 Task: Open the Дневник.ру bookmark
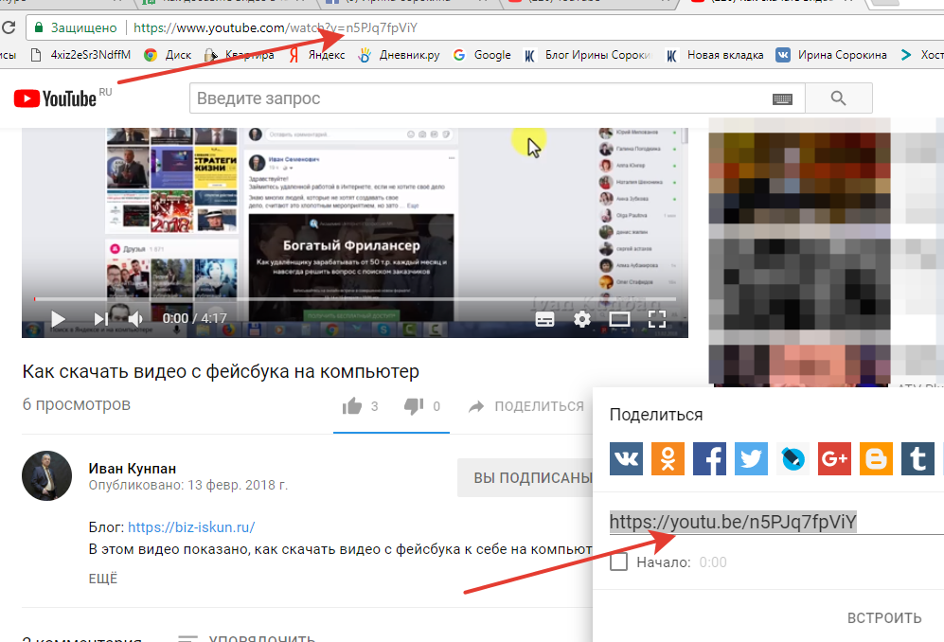[399, 55]
